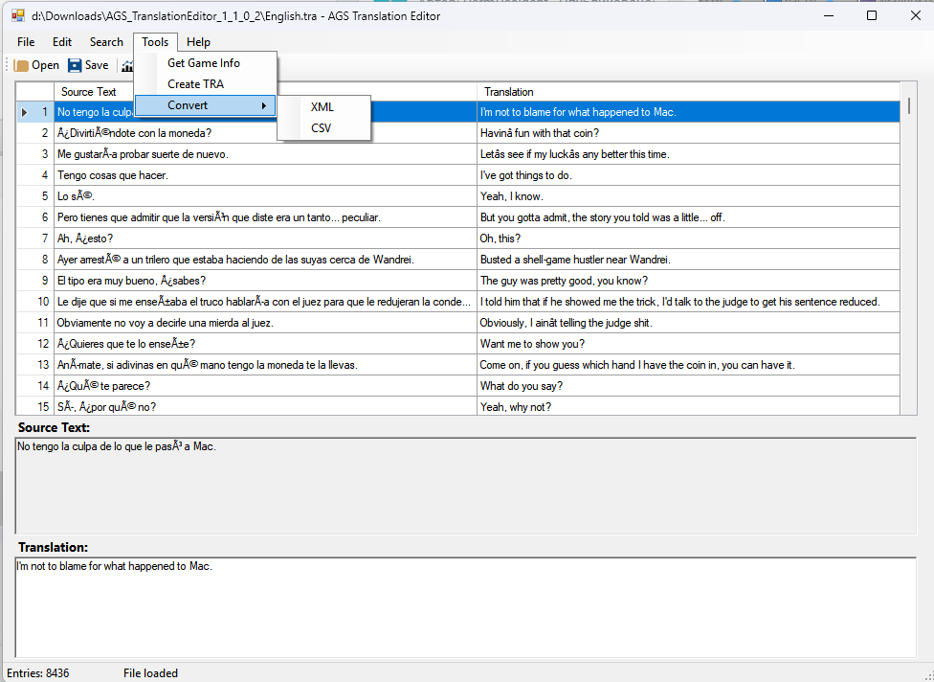Select cell 'I've got things to do.'

[x=689, y=175]
